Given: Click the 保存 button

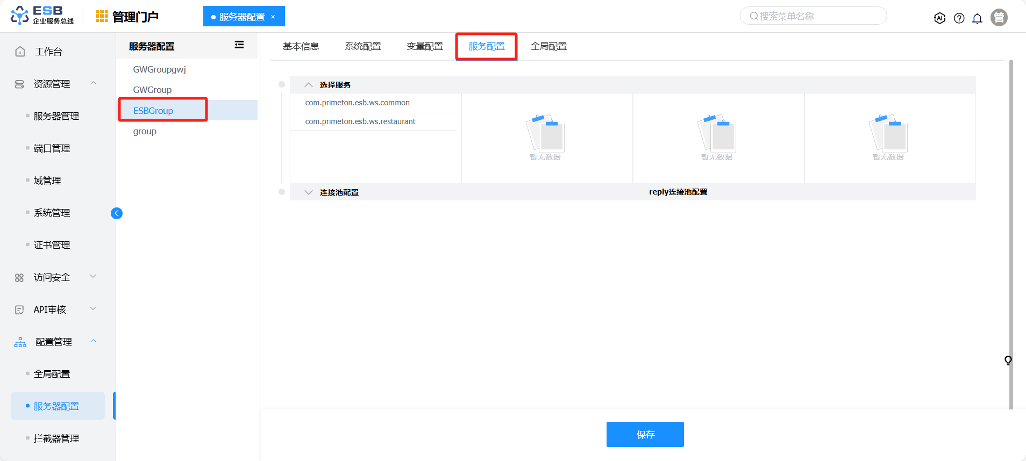Looking at the screenshot, I should pyautogui.click(x=645, y=434).
